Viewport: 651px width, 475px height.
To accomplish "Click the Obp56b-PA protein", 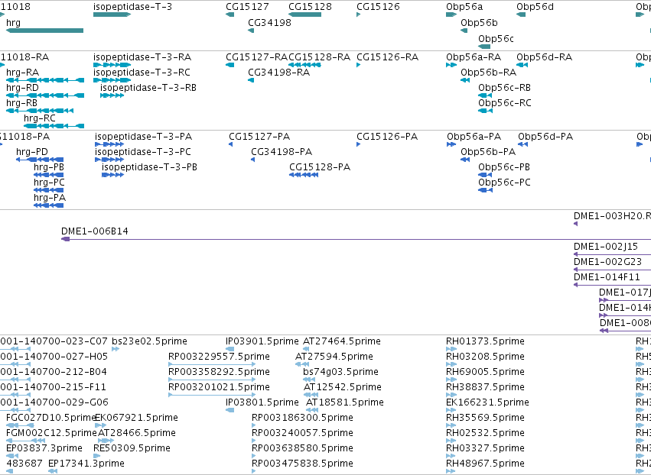I will tap(465, 160).
